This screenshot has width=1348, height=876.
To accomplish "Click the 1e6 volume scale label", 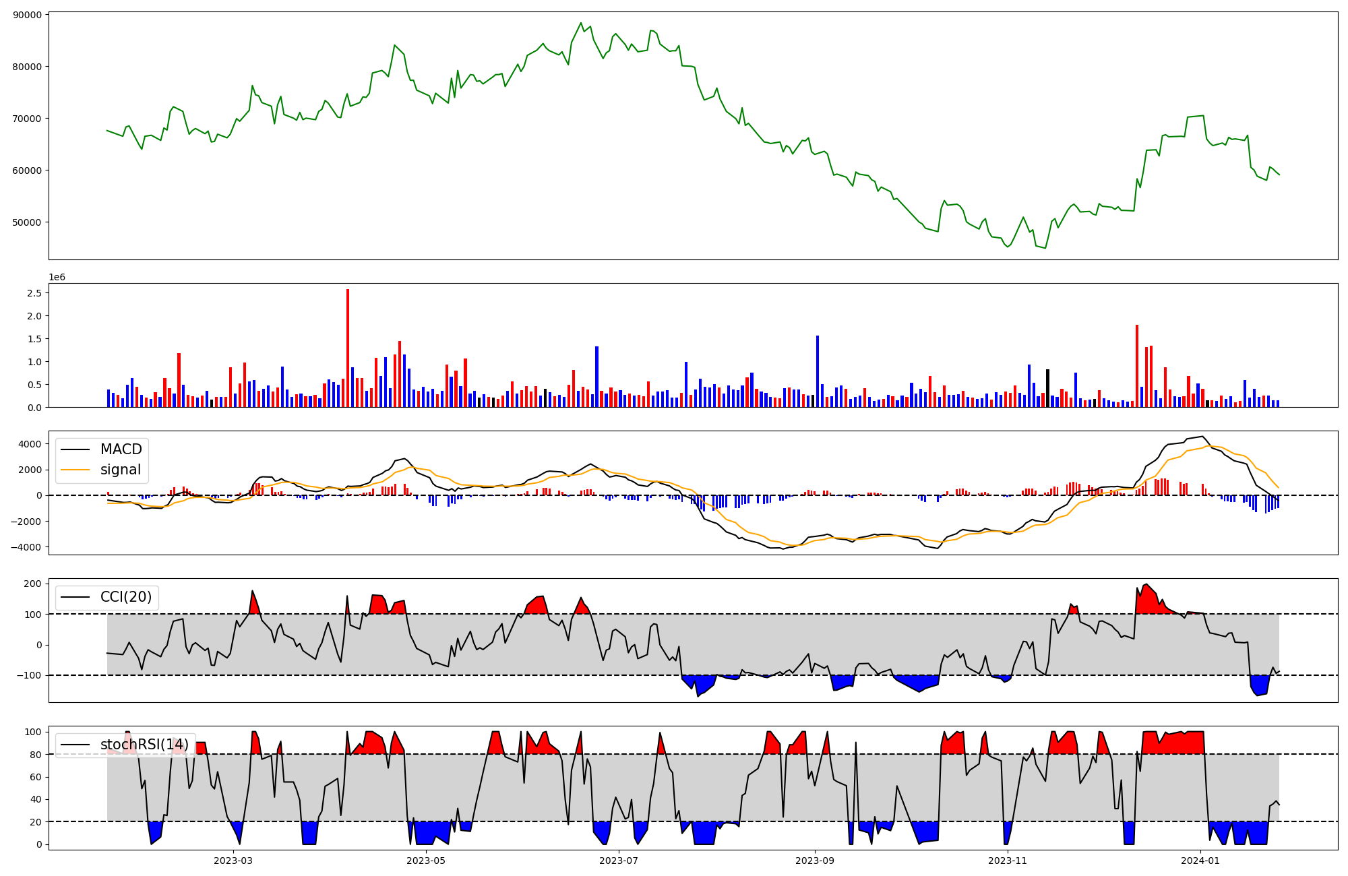I will click(x=57, y=278).
